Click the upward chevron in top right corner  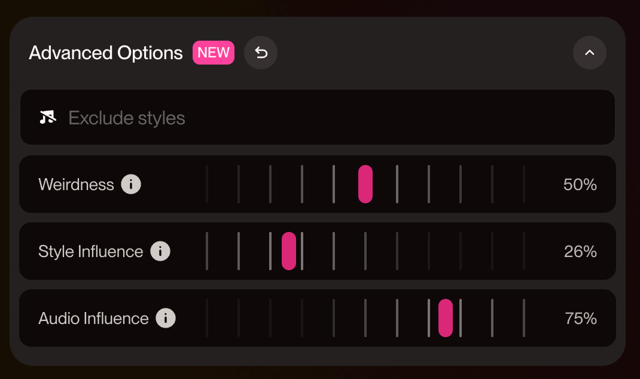(x=590, y=53)
